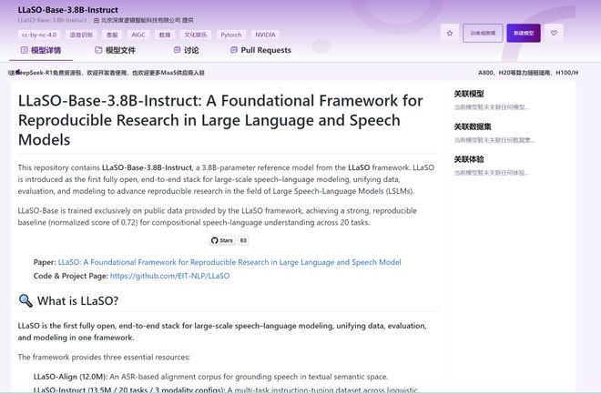Open the 讨论 discussion tab
The image size is (601, 394).
[x=191, y=51]
